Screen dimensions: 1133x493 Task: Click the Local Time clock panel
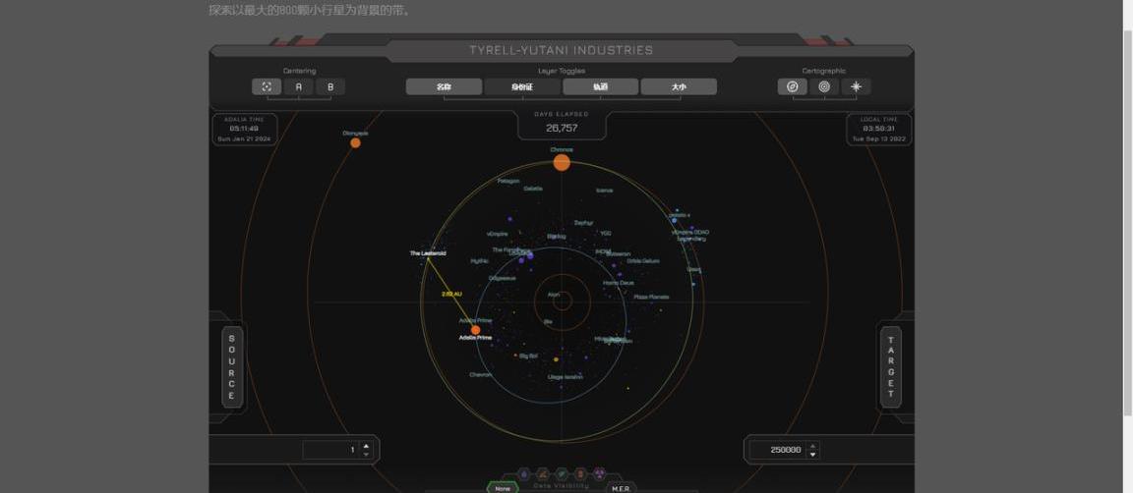pos(878,130)
